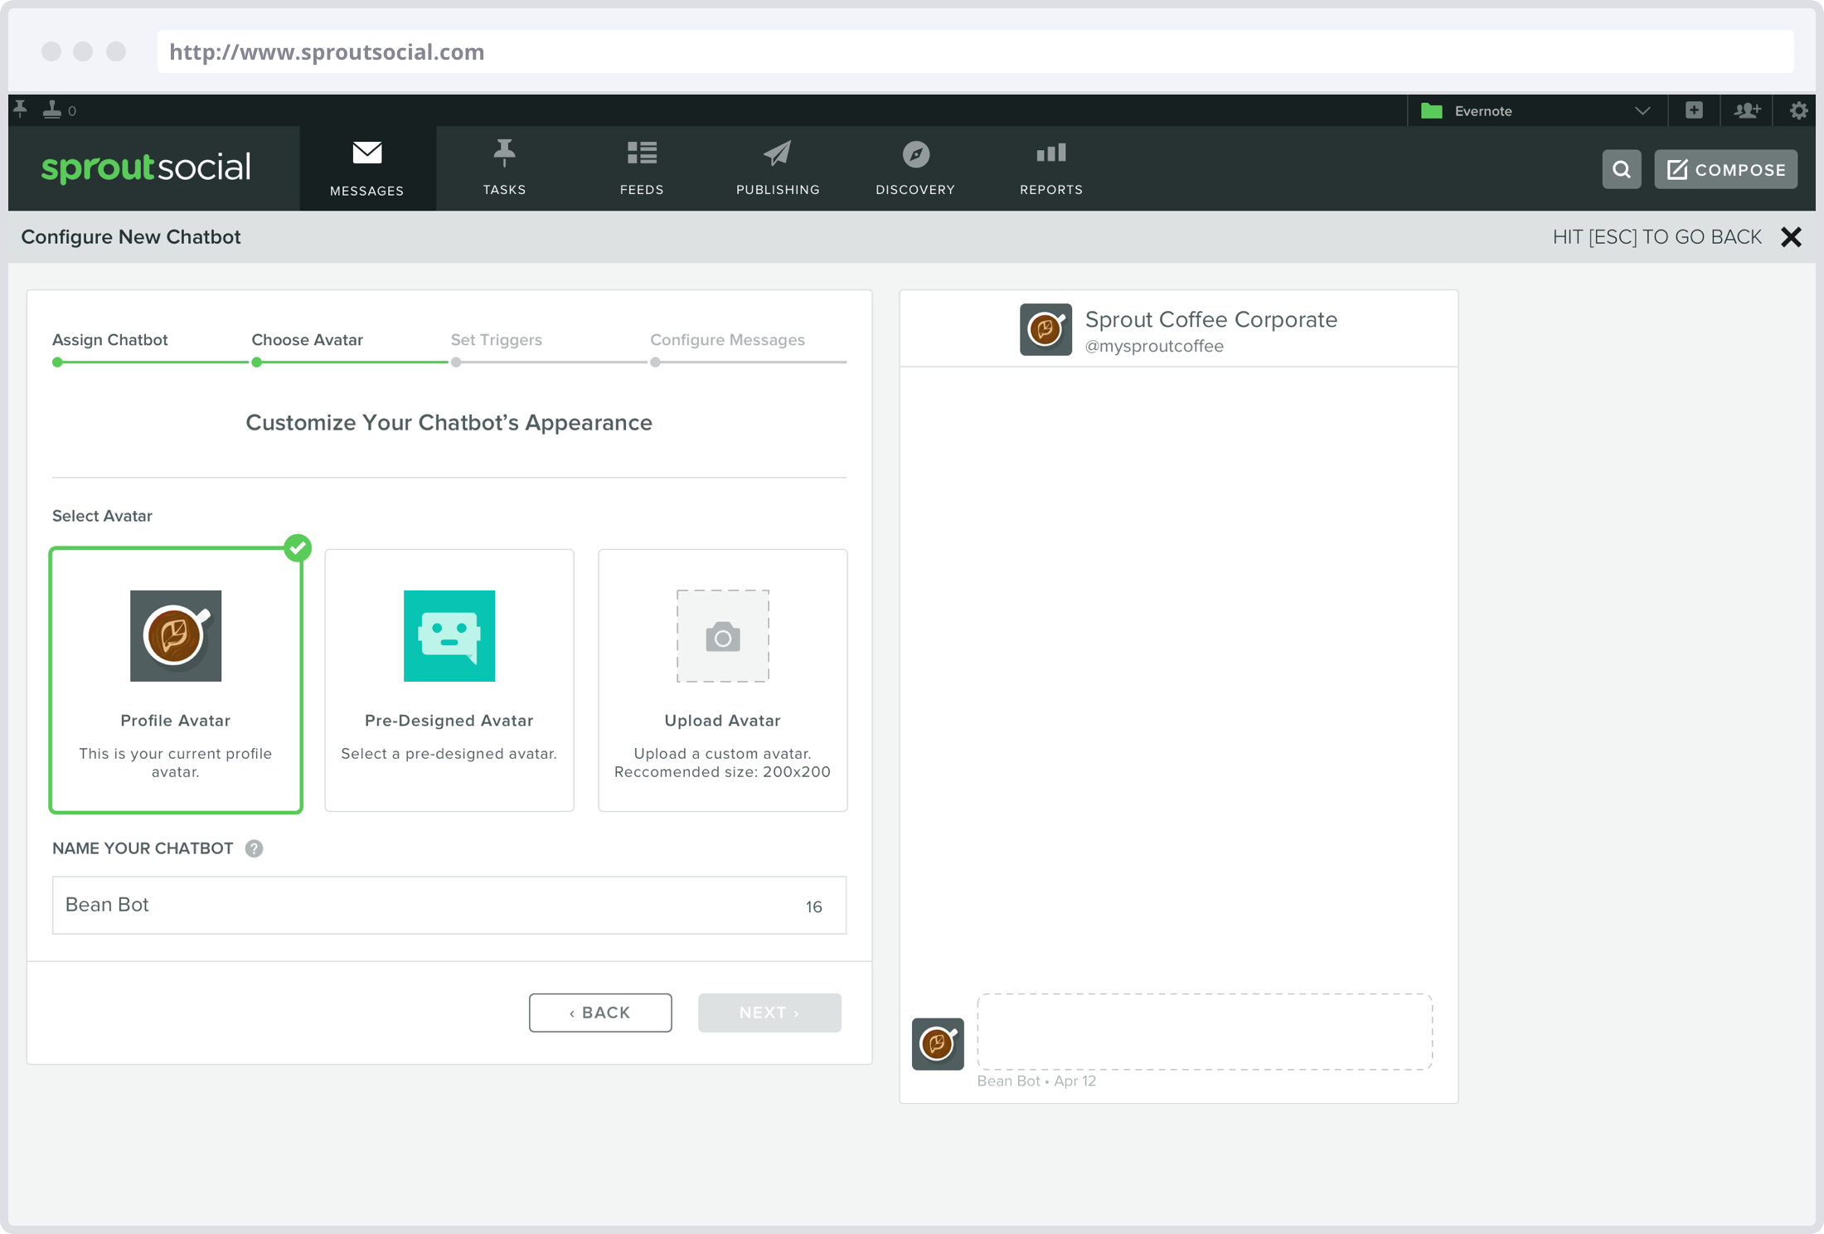Click the Bean Bot avatar in chat preview
1824x1234 pixels.
938,1044
